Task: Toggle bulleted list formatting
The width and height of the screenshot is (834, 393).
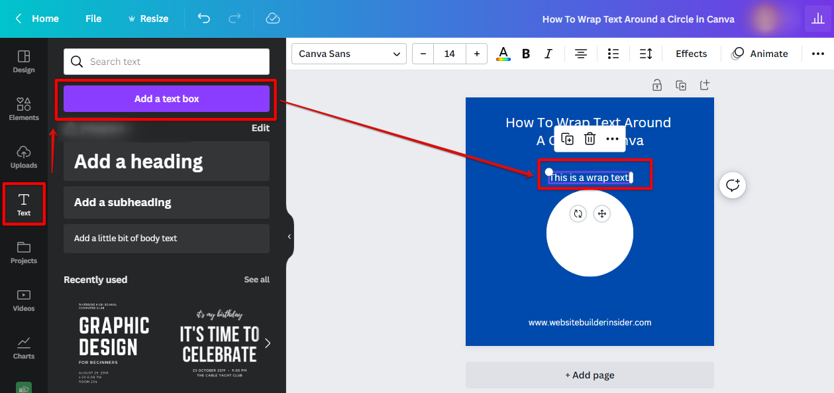Action: (613, 54)
